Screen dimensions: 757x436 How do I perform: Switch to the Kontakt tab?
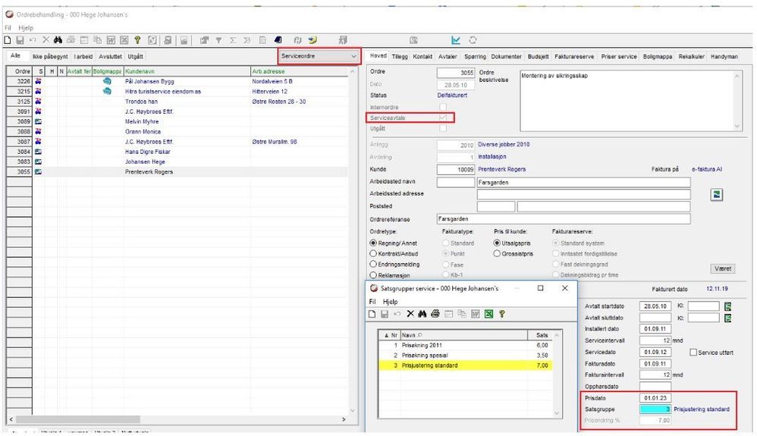(x=422, y=57)
